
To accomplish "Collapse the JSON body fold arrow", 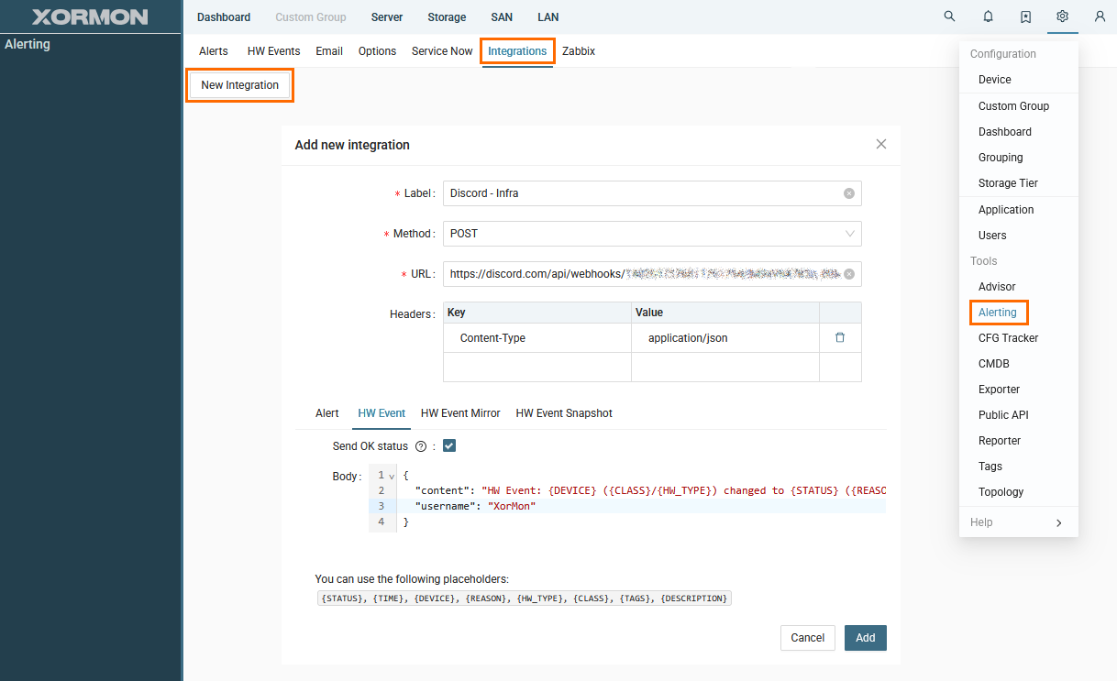I will [392, 476].
